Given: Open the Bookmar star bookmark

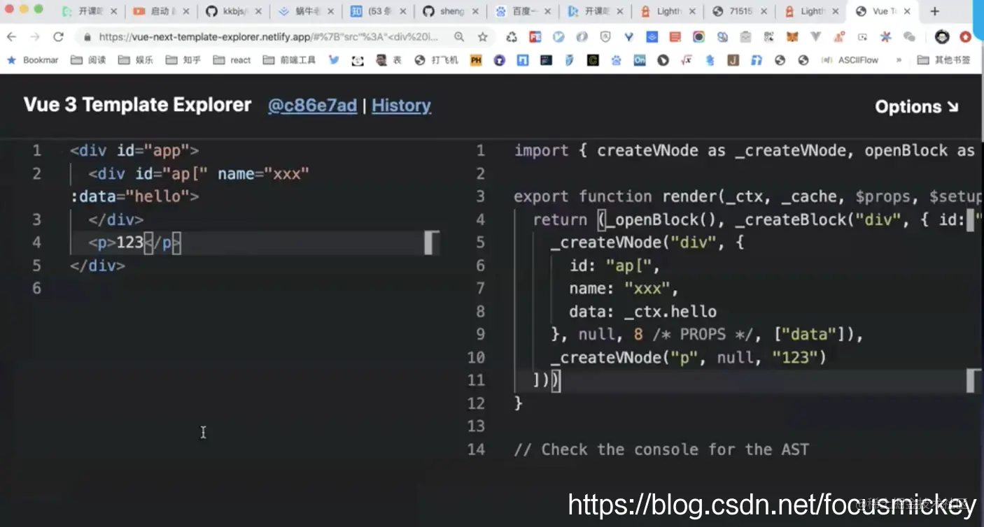Looking at the screenshot, I should pyautogui.click(x=33, y=60).
